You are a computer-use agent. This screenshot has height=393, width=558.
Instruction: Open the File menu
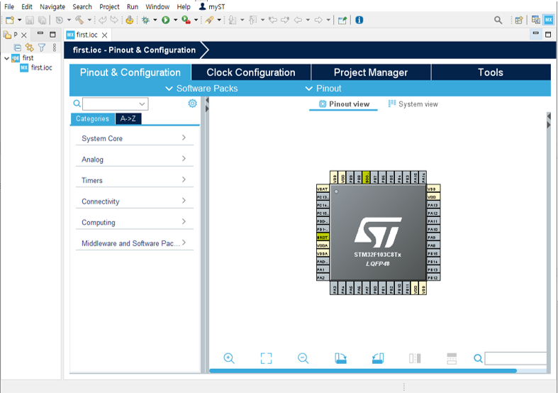coord(9,7)
